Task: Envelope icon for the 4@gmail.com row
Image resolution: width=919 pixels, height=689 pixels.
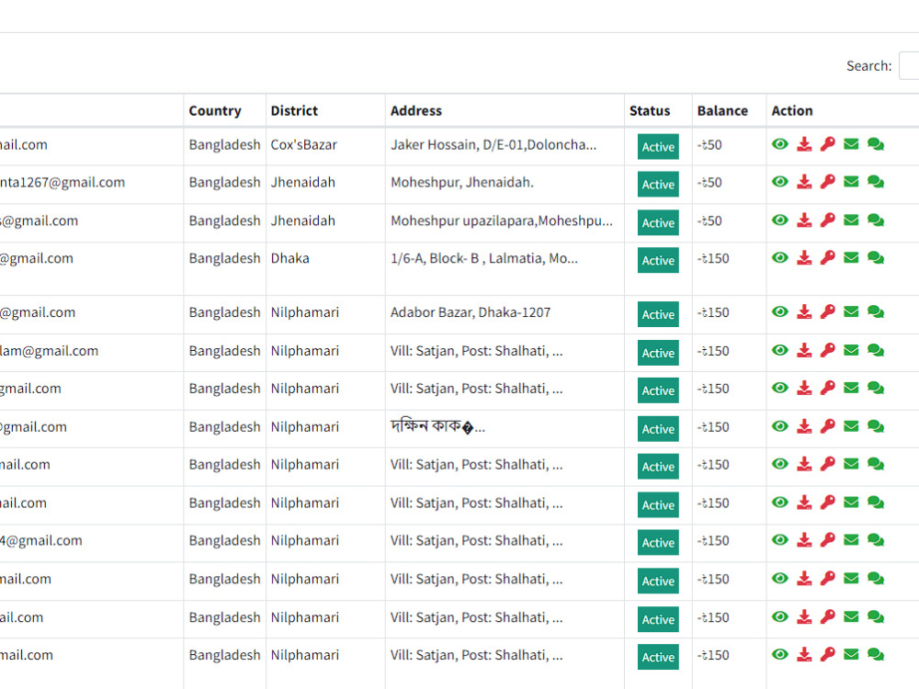Action: click(x=851, y=540)
